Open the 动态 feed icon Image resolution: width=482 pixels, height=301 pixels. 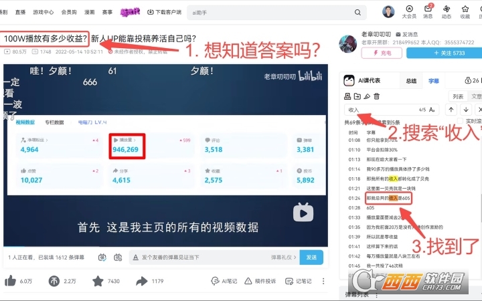447,9
